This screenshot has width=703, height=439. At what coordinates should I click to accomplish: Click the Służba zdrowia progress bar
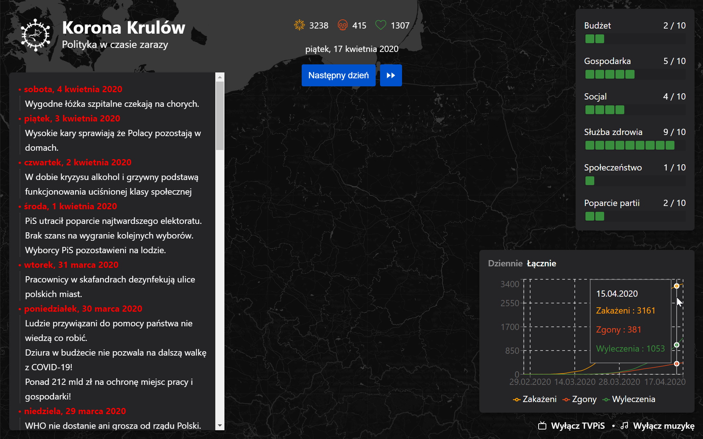tap(635, 145)
